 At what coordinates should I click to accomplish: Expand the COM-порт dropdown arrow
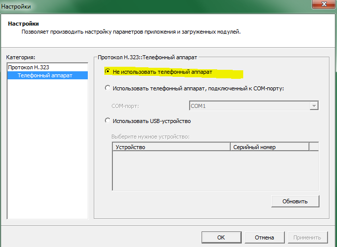[314, 106]
